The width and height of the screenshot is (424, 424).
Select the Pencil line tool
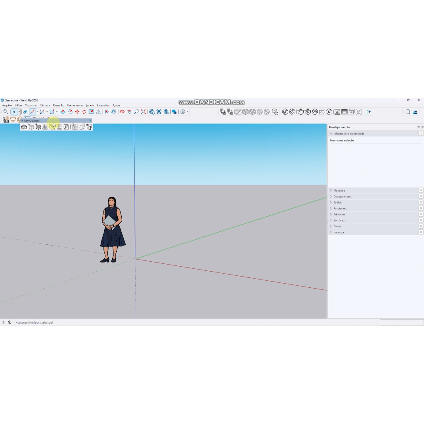click(x=32, y=112)
